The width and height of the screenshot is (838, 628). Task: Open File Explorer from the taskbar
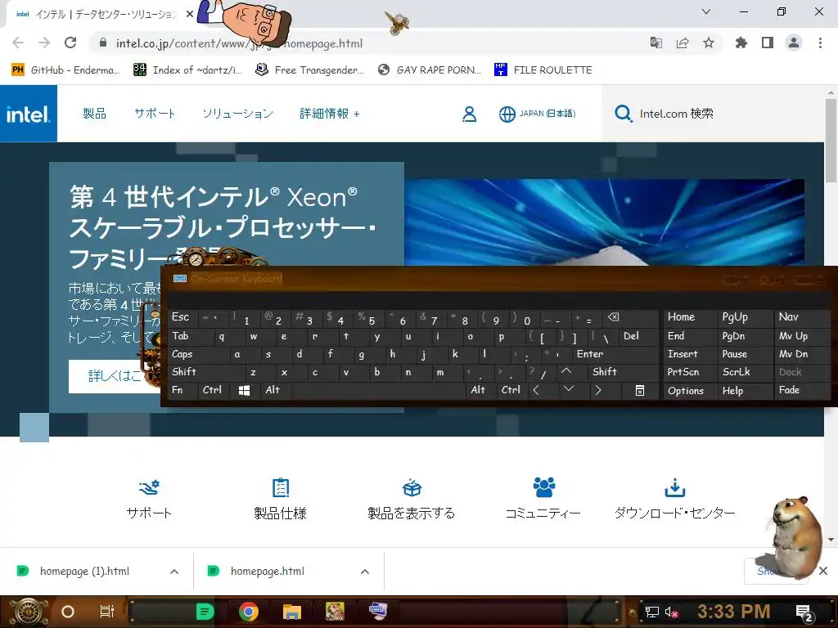292,612
